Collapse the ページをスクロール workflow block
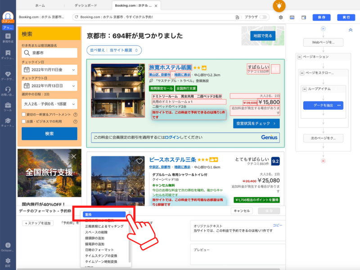 pyautogui.click(x=302, y=73)
